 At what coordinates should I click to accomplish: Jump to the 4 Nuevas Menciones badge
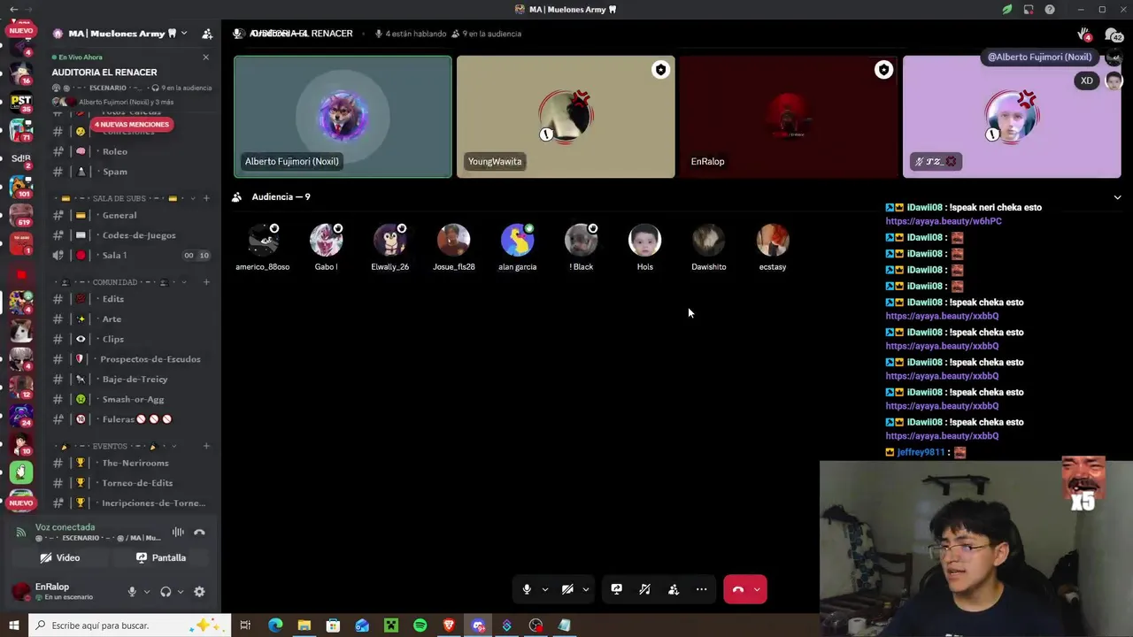(x=131, y=125)
